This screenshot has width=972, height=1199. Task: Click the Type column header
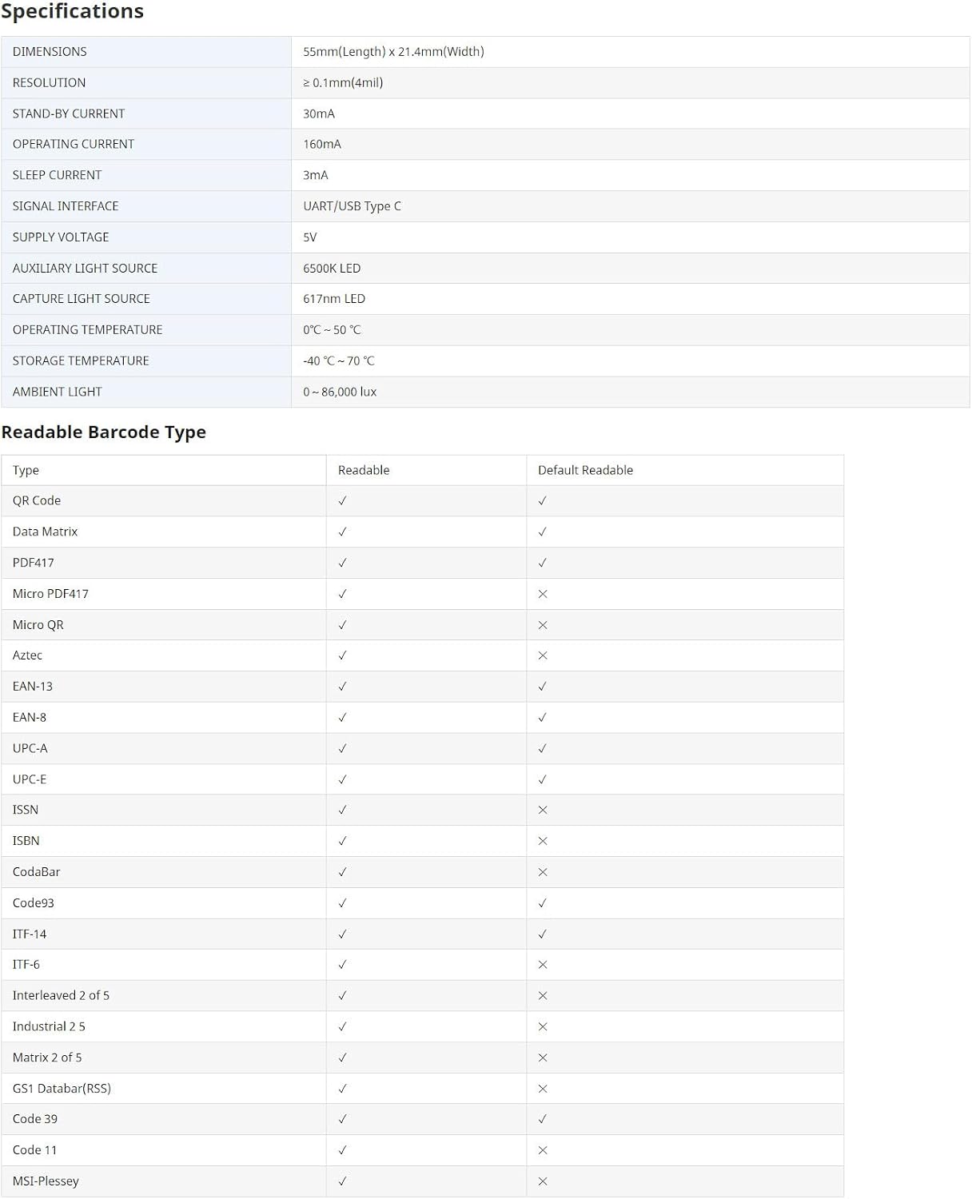click(x=26, y=470)
